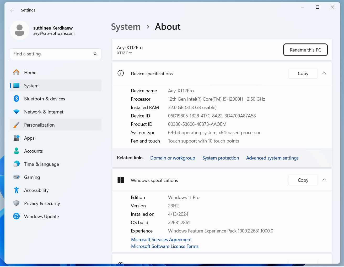Open Time & language settings

[56, 164]
